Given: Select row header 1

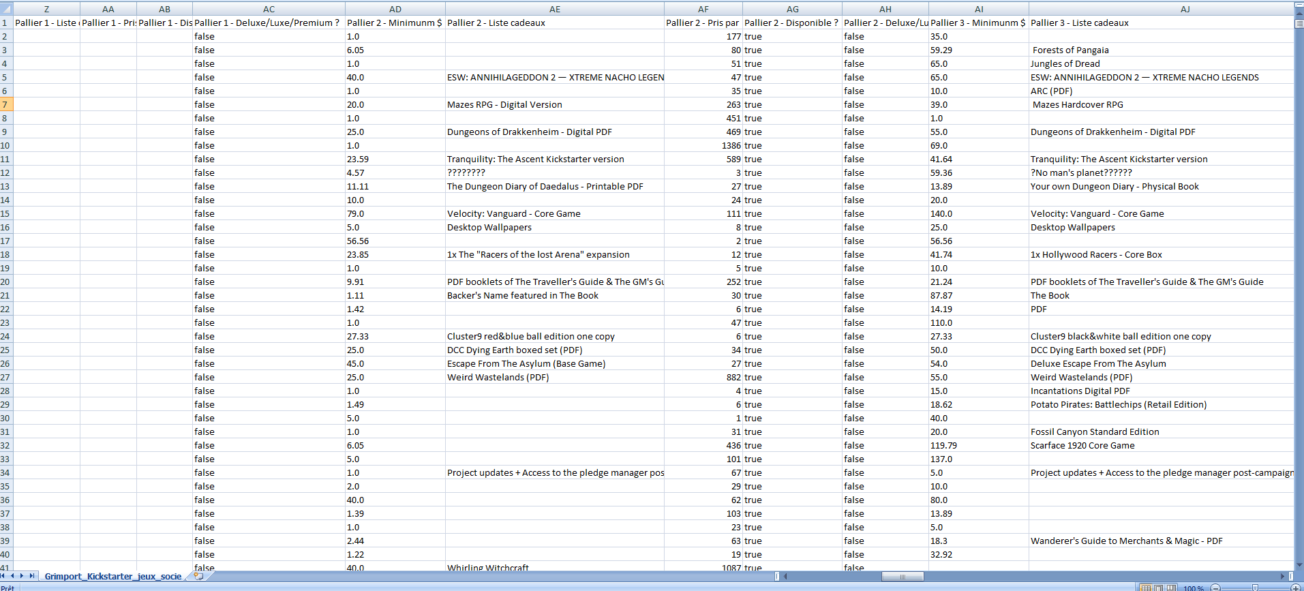Looking at the screenshot, I should pyautogui.click(x=6, y=22).
